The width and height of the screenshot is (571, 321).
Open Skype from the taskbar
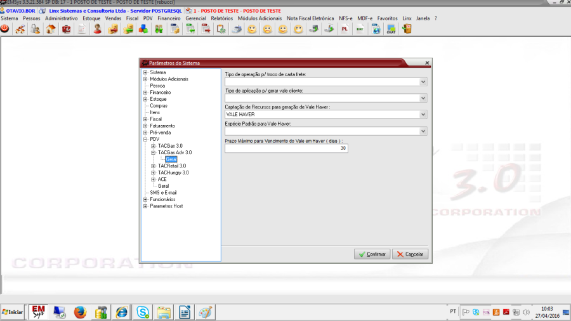[x=143, y=312]
